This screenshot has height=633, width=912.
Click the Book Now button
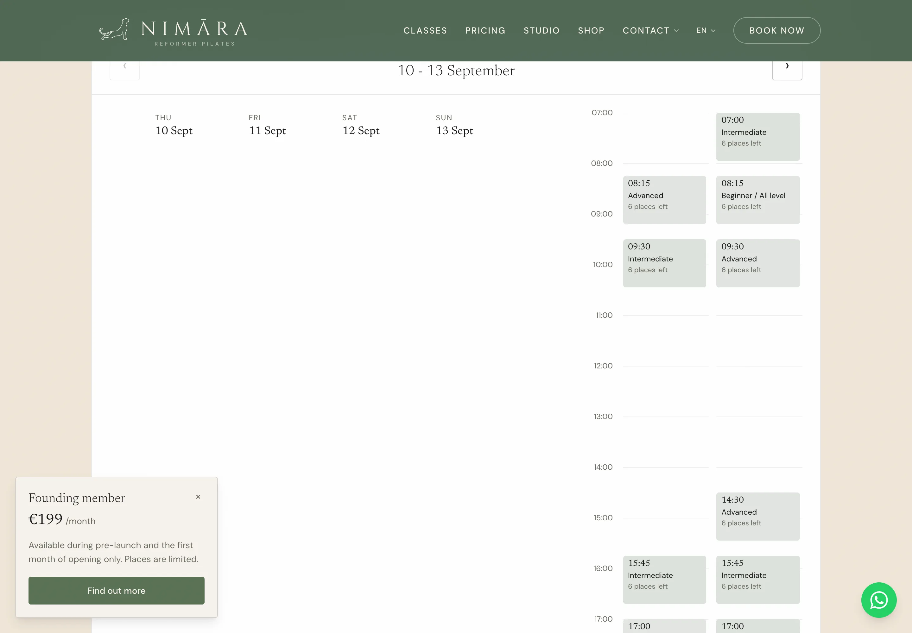click(777, 30)
